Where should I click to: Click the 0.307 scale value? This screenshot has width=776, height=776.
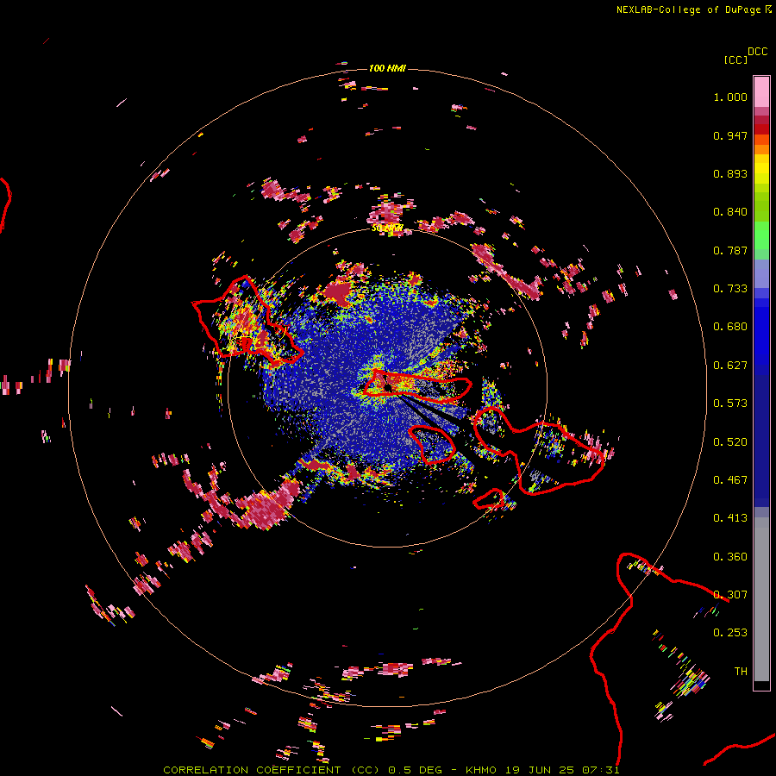coord(730,595)
